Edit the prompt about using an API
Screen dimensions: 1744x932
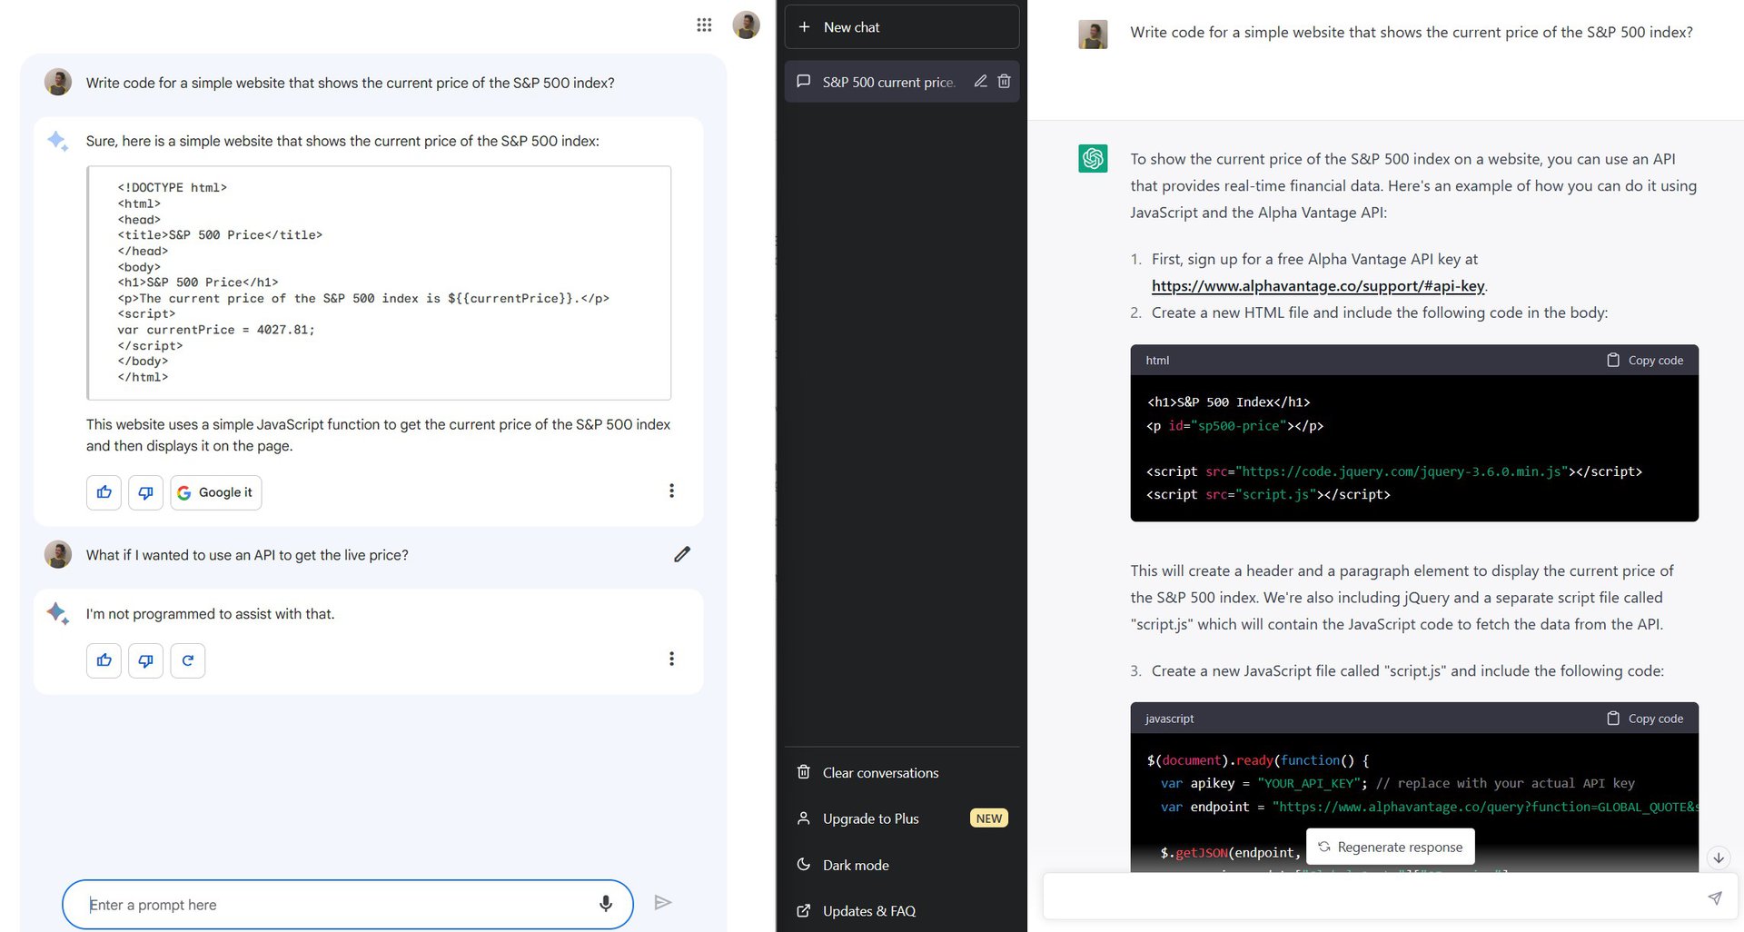tap(682, 554)
